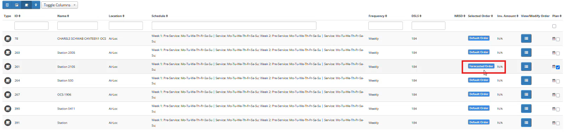Open plan calendar icon for Station 500
Viewport: 566px width, 132px height.
(554, 81)
